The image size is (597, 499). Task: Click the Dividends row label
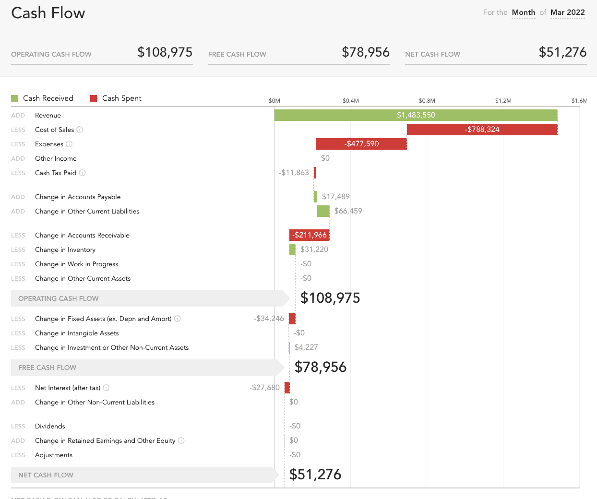(50, 427)
